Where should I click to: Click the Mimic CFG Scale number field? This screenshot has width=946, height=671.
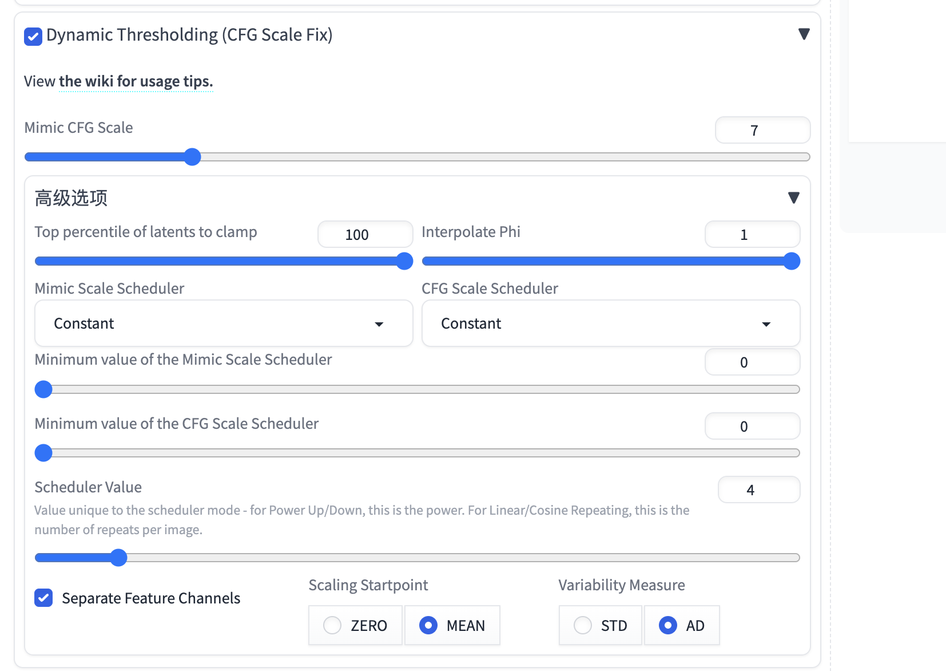(762, 131)
